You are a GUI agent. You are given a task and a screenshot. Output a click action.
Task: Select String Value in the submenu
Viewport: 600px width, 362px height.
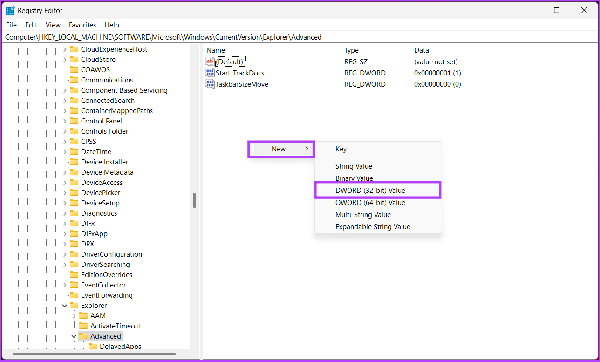click(x=378, y=166)
